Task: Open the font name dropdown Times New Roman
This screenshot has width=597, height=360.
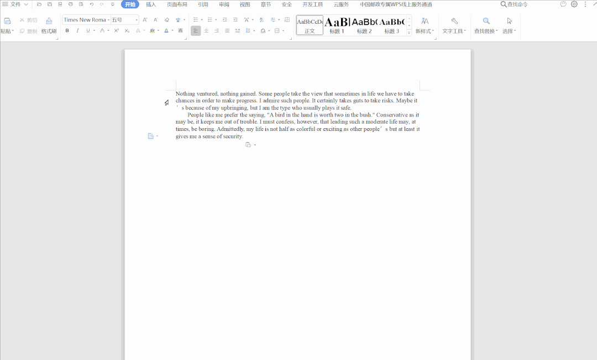Action: pyautogui.click(x=108, y=20)
